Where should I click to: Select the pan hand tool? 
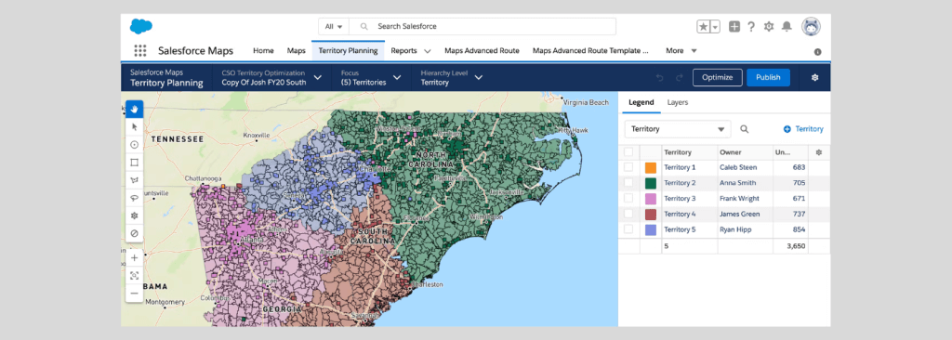(134, 109)
